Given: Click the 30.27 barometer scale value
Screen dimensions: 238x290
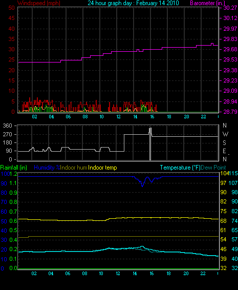Looking at the screenshot, I should click(230, 8).
